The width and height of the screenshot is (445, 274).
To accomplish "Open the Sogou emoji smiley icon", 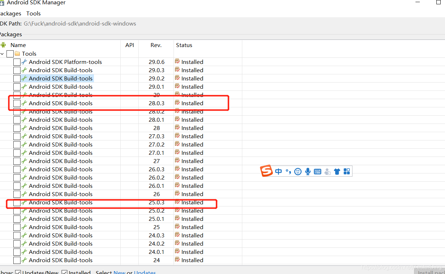I will click(298, 172).
